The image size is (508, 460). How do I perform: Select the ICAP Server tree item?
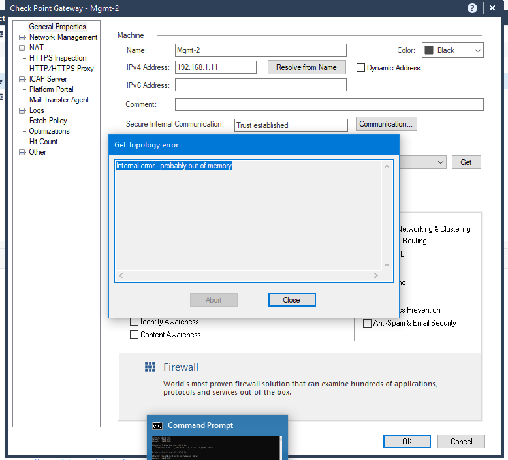pyautogui.click(x=48, y=79)
